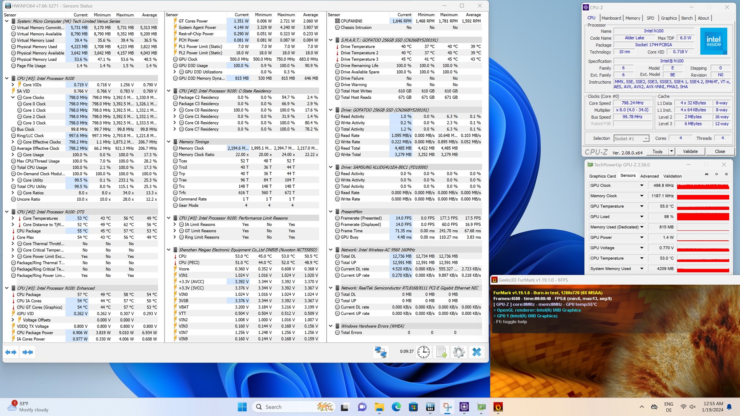Open clock showing 12:55 AM 1/19/2024
This screenshot has height=416, width=740.
(713, 407)
